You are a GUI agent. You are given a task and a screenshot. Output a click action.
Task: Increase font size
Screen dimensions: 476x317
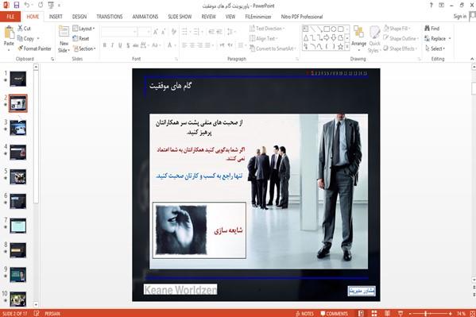tap(156, 32)
